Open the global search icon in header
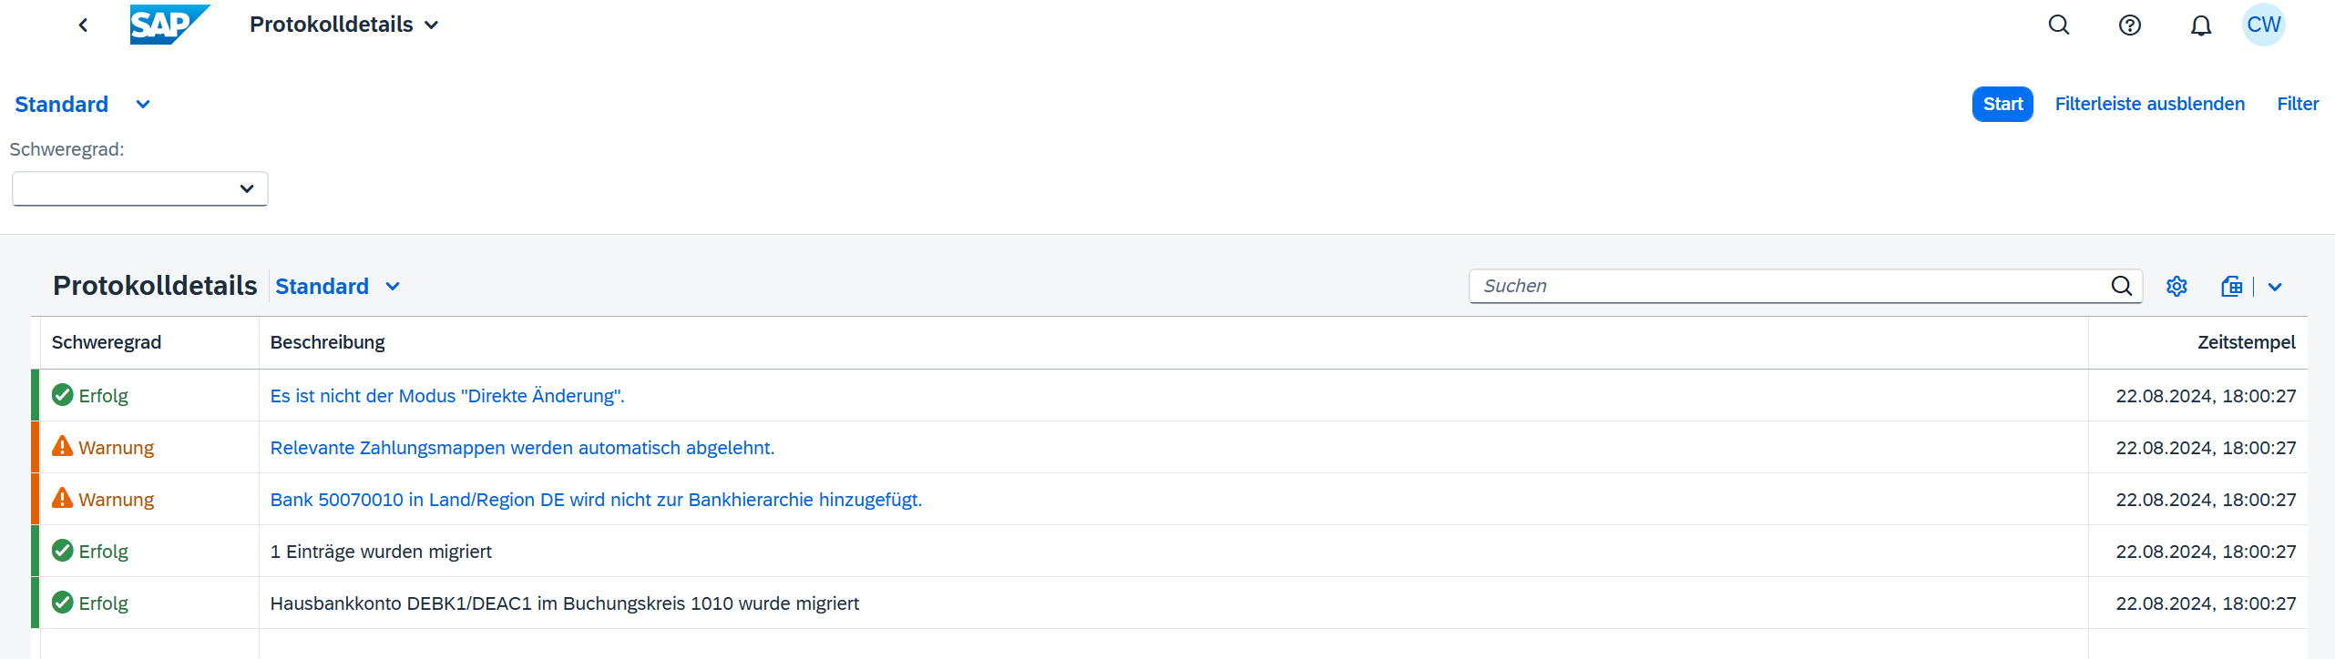This screenshot has width=2335, height=659. (2059, 25)
